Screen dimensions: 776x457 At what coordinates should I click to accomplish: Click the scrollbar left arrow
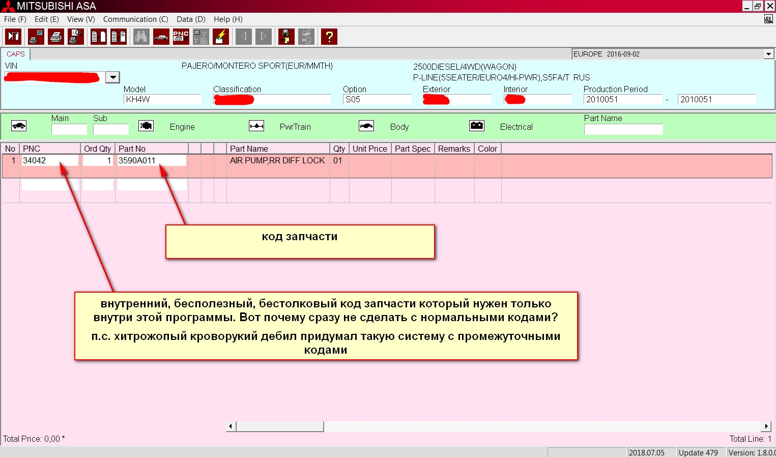pyautogui.click(x=231, y=426)
